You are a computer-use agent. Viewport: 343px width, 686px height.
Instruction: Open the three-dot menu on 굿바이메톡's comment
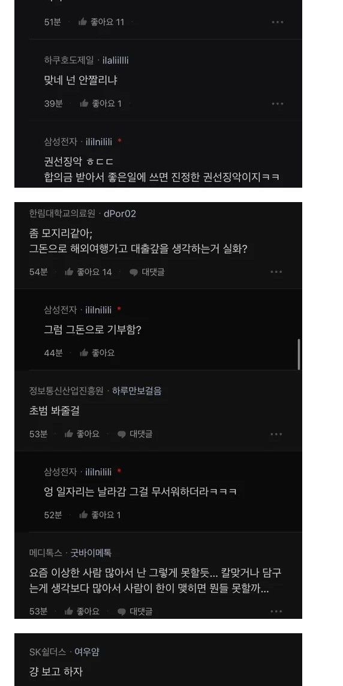tap(276, 611)
